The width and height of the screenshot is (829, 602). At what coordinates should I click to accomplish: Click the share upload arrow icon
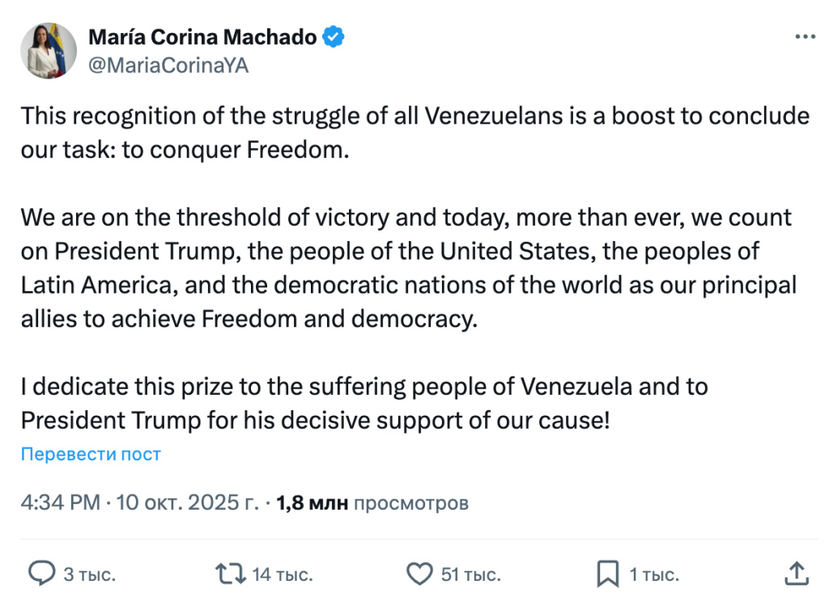[797, 574]
